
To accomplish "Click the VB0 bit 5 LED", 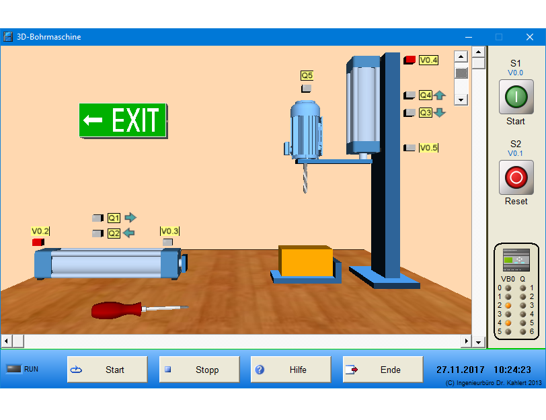I will [x=508, y=331].
